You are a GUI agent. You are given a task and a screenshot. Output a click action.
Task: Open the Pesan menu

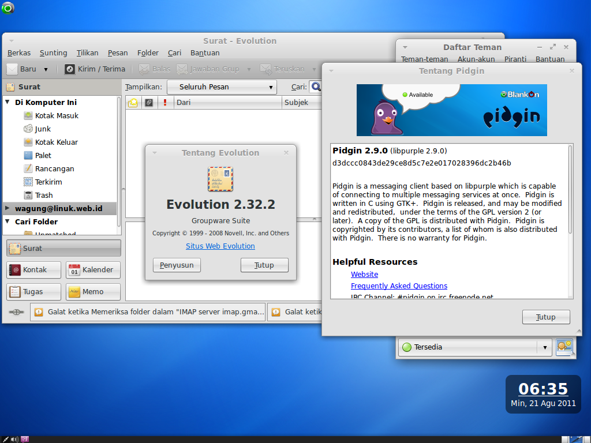click(x=118, y=52)
